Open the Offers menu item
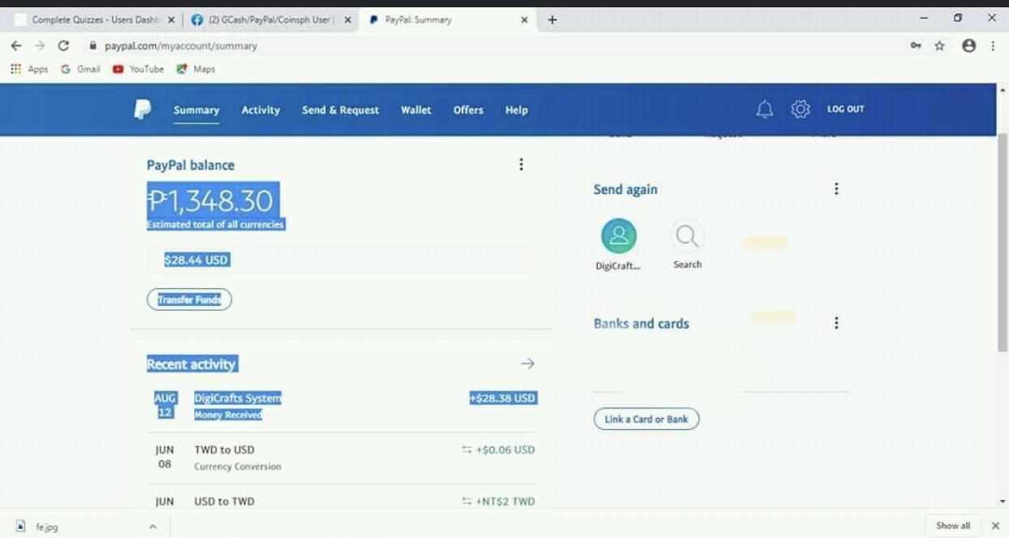 468,110
